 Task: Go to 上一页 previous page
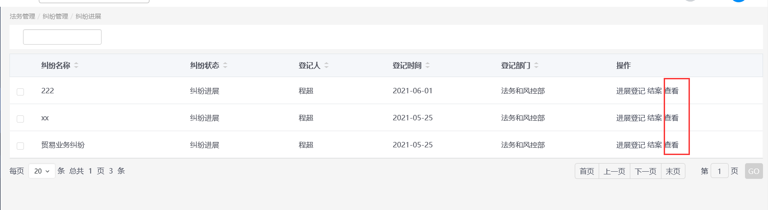point(614,171)
